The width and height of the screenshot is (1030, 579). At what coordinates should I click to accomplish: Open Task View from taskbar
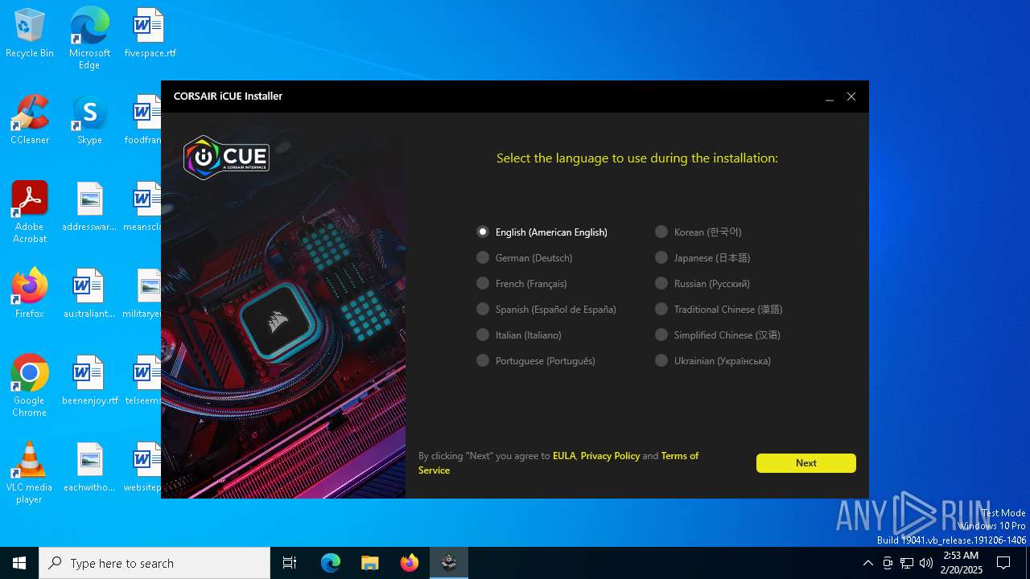pos(290,563)
